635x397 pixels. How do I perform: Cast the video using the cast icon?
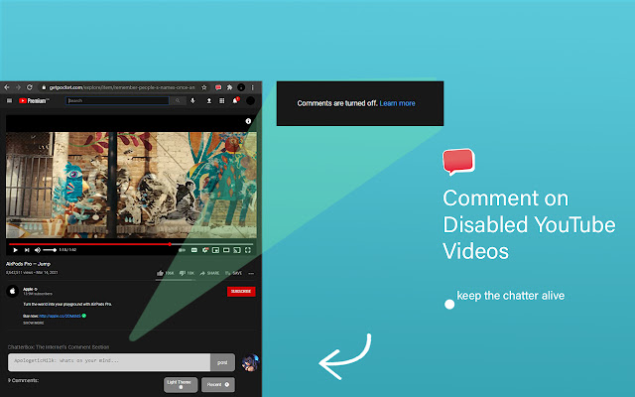coord(237,250)
